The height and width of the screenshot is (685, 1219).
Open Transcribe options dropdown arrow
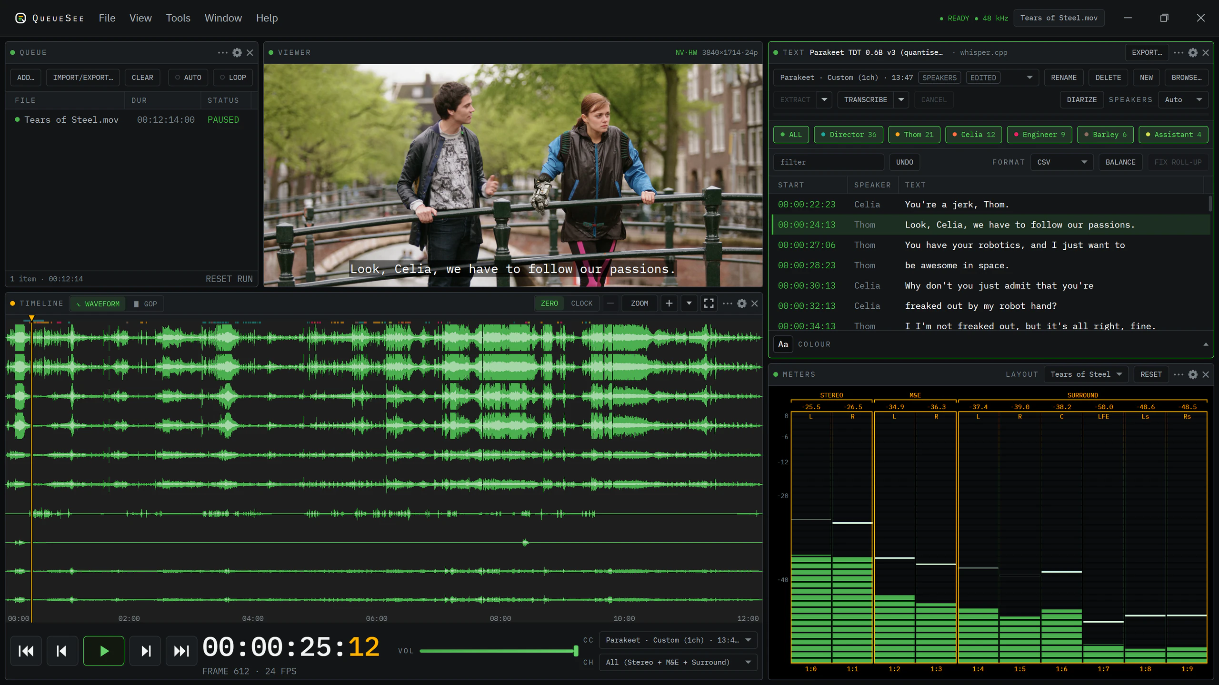pyautogui.click(x=901, y=100)
